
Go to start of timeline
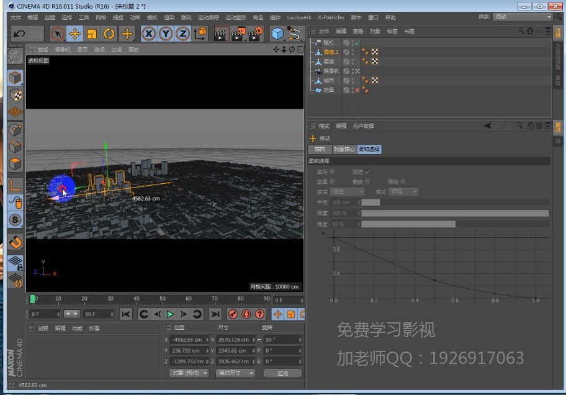[x=125, y=314]
